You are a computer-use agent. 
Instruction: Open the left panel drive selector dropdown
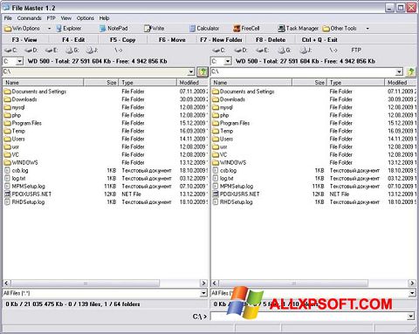(19, 61)
